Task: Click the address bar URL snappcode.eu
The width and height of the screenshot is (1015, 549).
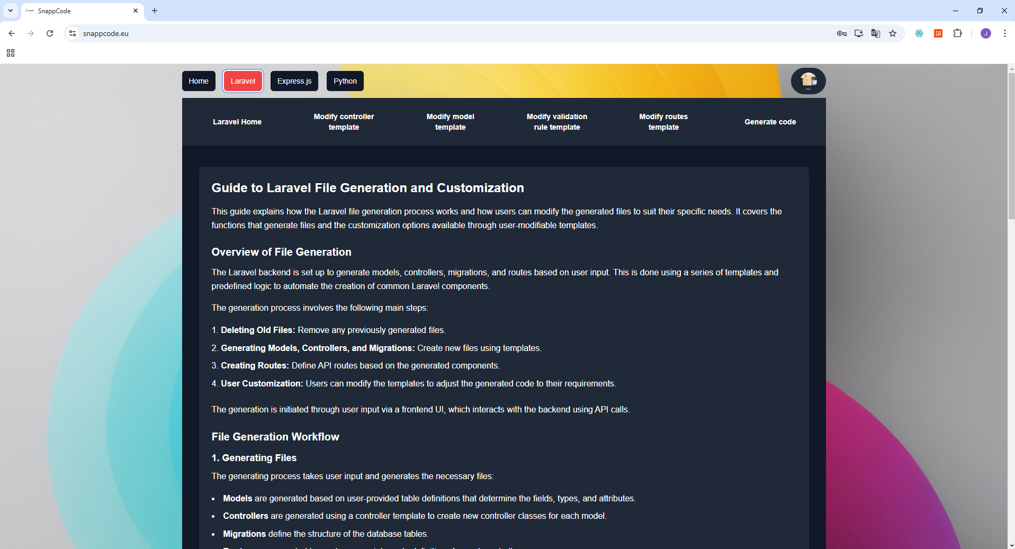Action: tap(106, 33)
